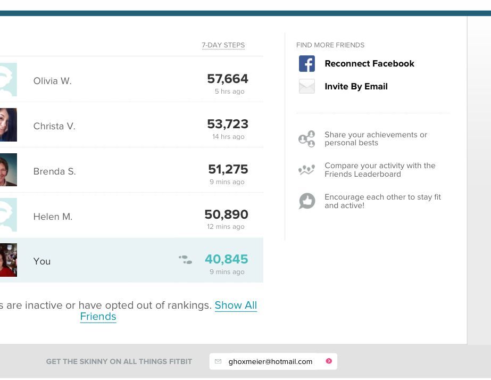Image resolution: width=491 pixels, height=380 pixels.
Task: Click Brenda S.'s profile photo
Action: [x=8, y=170]
